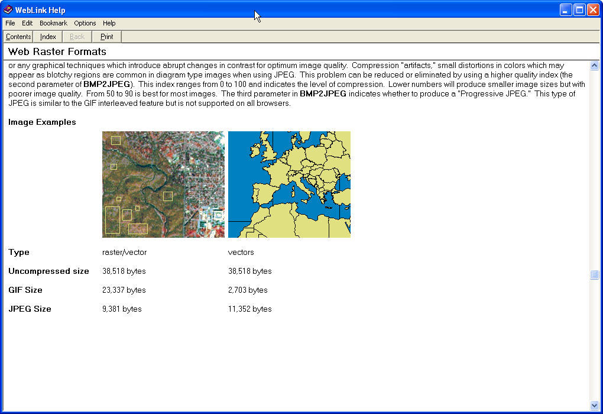
Task: Click the scrollbar up arrow
Action: (594, 66)
